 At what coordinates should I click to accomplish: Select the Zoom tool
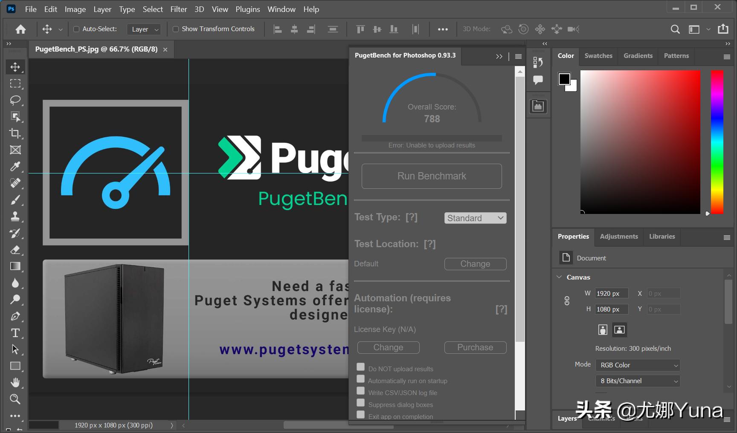(15, 399)
